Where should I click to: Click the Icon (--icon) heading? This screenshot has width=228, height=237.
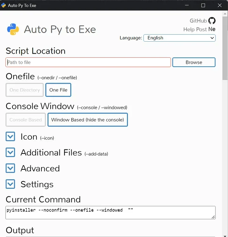37,137
